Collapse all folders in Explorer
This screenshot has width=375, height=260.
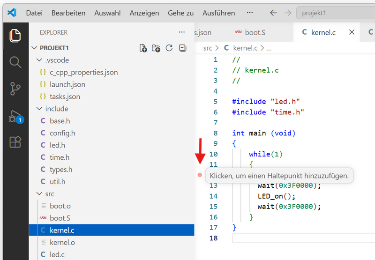click(x=182, y=48)
